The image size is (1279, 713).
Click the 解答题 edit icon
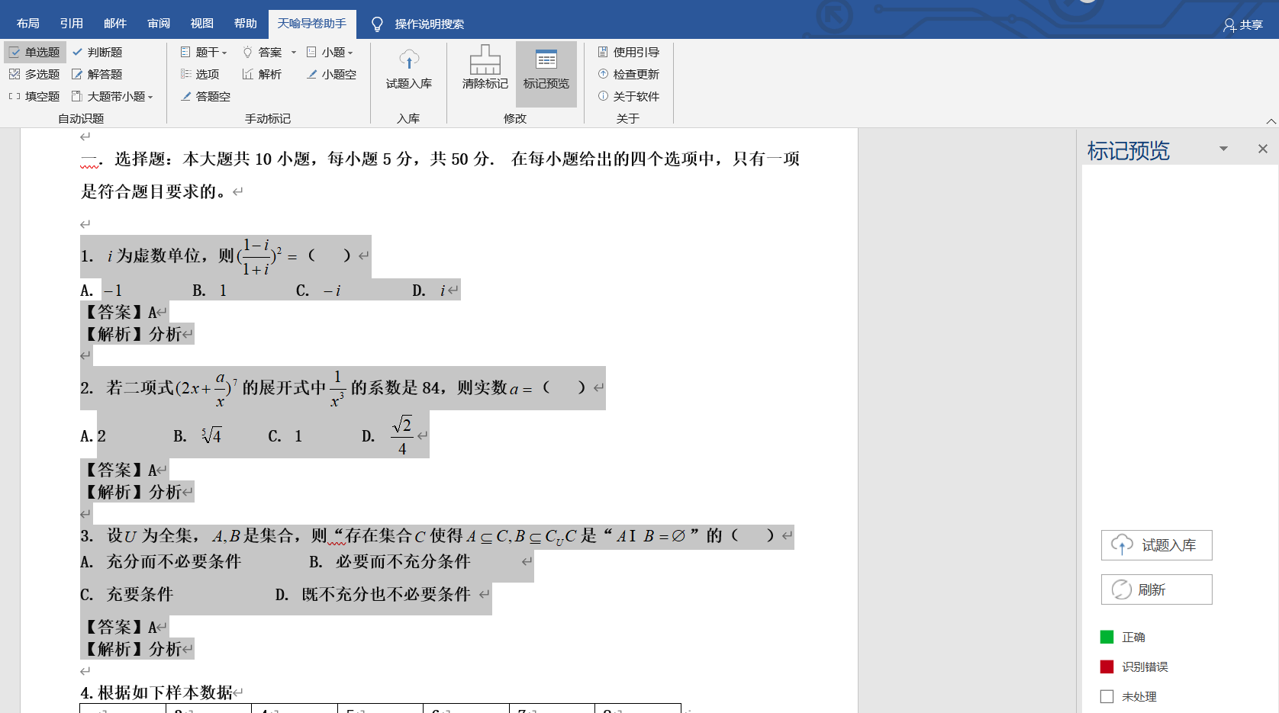(97, 75)
